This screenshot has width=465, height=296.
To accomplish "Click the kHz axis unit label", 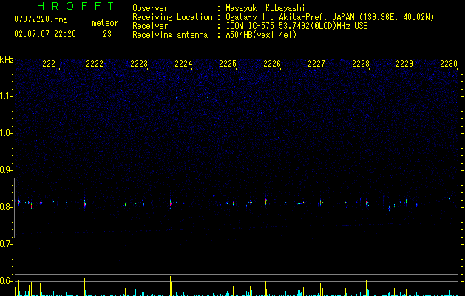I will point(7,60).
